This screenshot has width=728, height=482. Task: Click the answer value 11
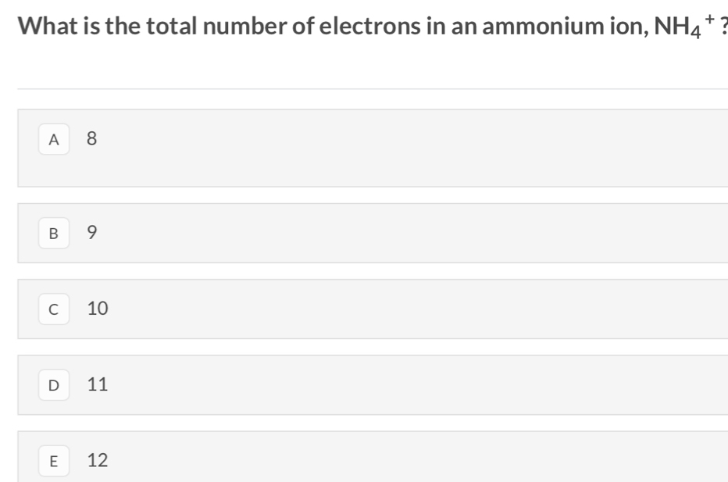click(x=98, y=384)
